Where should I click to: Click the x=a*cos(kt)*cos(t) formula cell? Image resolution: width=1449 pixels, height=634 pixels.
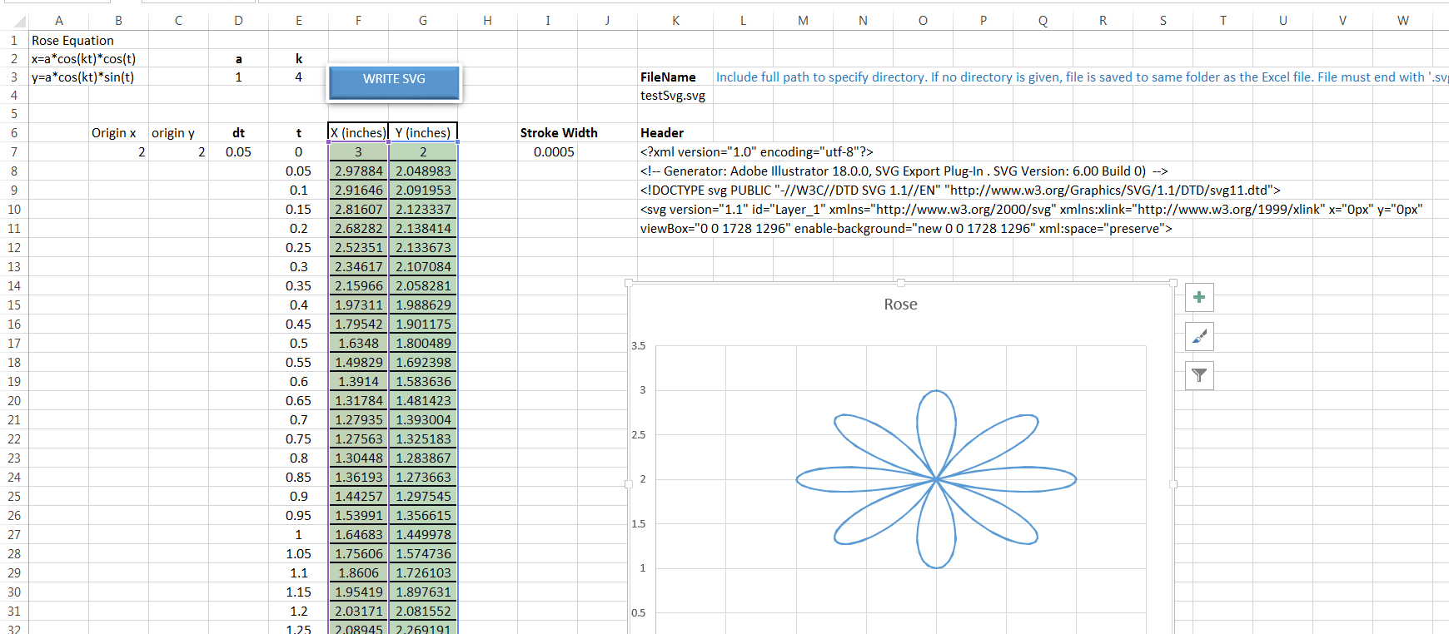[x=83, y=59]
